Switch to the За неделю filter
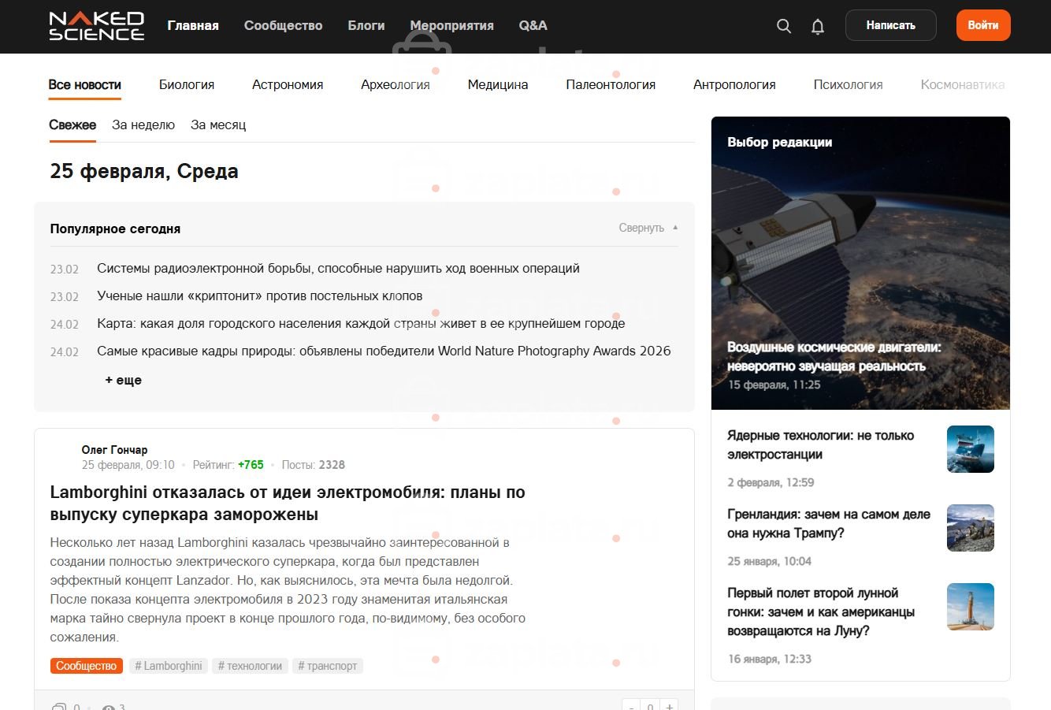 [x=143, y=125]
